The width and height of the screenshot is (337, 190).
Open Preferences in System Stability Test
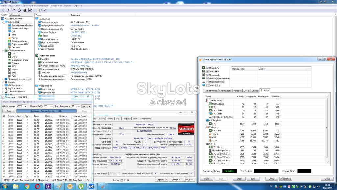(x=286, y=179)
